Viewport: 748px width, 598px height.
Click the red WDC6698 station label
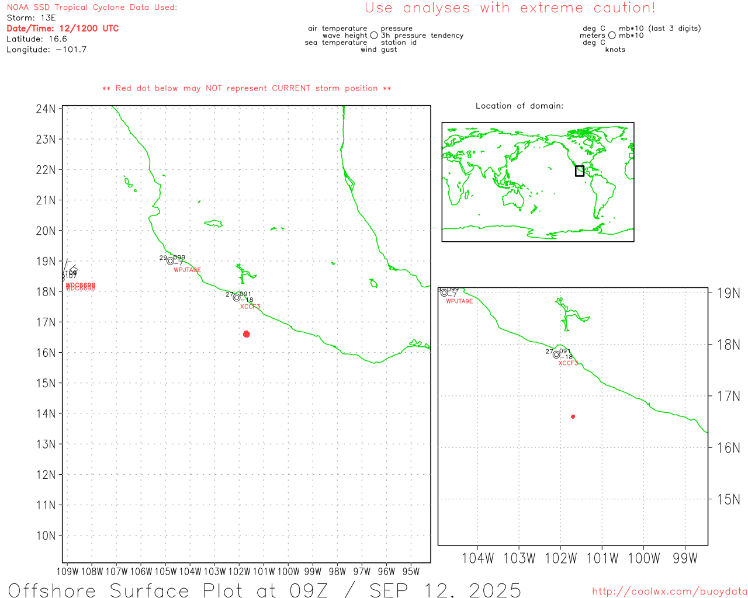coord(81,287)
